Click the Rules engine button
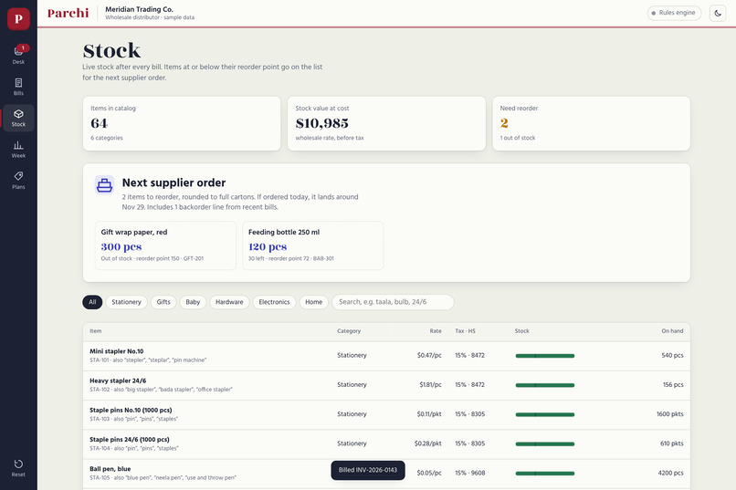Image resolution: width=736 pixels, height=490 pixels. click(674, 13)
